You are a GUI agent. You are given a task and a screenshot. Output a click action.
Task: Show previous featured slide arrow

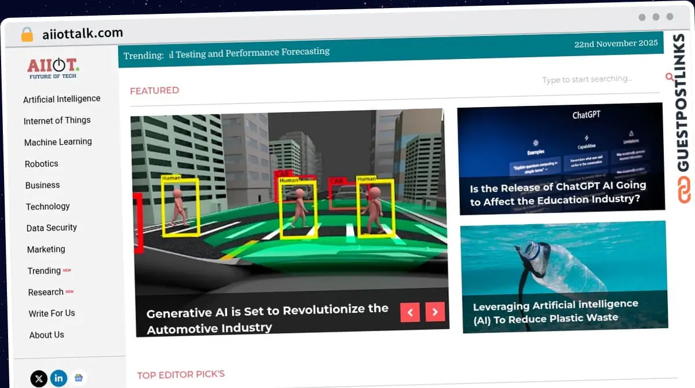point(409,312)
